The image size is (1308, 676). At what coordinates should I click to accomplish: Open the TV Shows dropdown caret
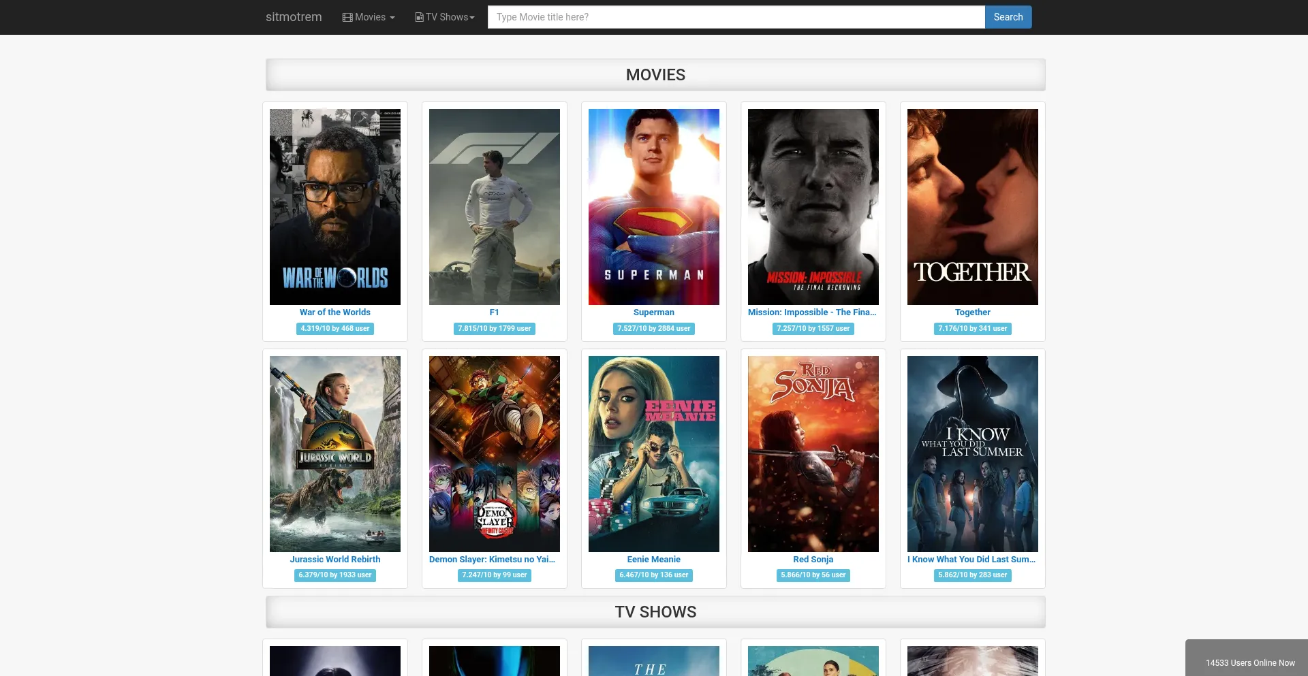472,18
